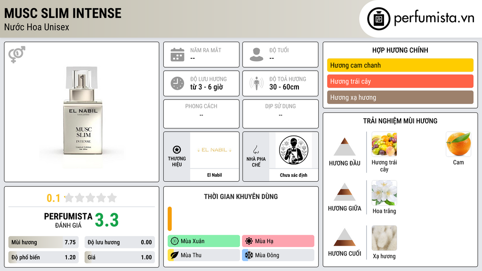The height and width of the screenshot is (271, 482).
Task: Click the El Nabil brand logo image
Action: (x=214, y=150)
